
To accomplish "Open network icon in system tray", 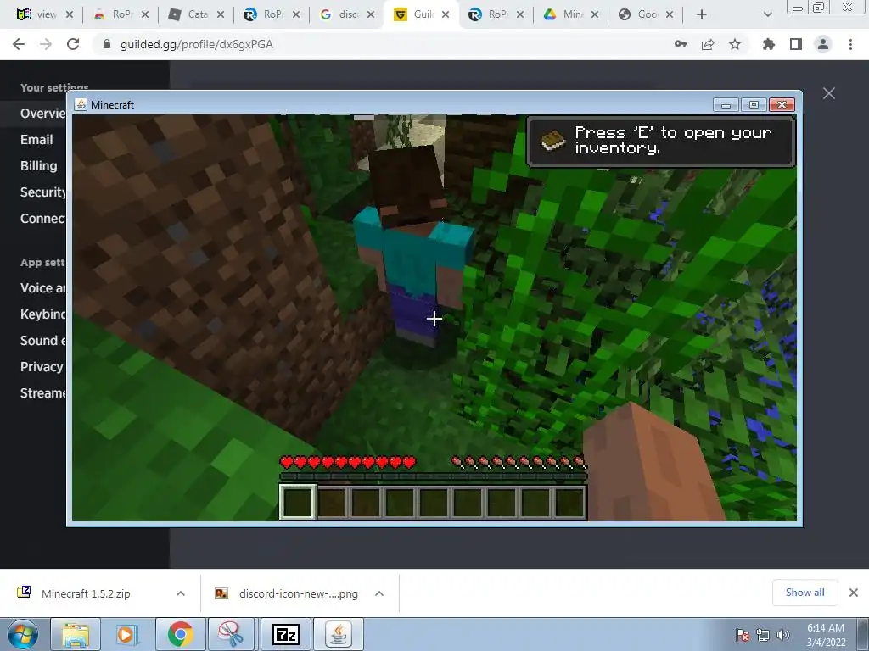I will coord(763,635).
